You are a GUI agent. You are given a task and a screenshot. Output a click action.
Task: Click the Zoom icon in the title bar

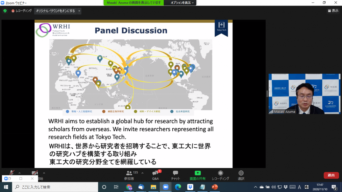[2, 3]
